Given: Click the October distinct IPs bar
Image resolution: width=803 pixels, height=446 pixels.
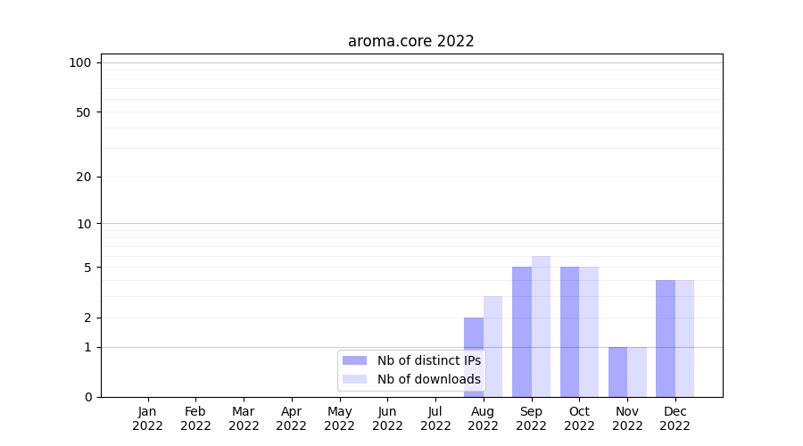Looking at the screenshot, I should click(569, 331).
